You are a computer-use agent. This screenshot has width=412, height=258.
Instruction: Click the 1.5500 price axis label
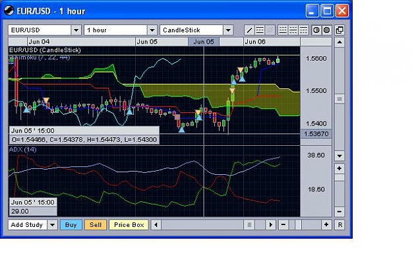[x=316, y=91]
